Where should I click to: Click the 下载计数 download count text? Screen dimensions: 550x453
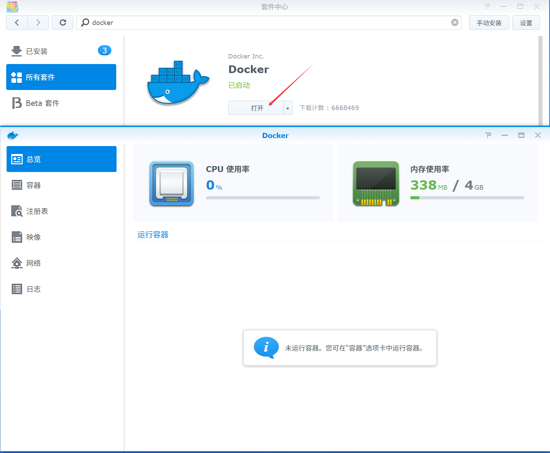tap(329, 108)
